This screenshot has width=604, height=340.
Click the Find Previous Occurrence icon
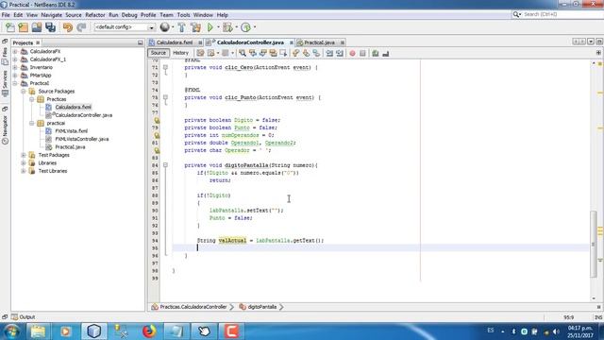(x=253, y=53)
